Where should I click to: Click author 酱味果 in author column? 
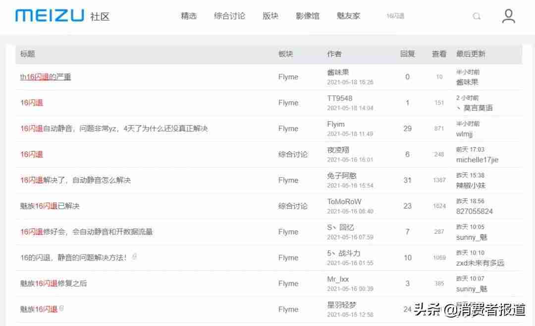point(338,72)
